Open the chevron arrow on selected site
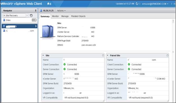This screenshot has width=176, height=103. (36, 26)
